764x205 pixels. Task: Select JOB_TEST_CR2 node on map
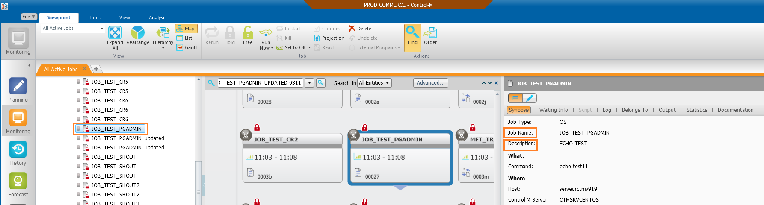pos(293,158)
